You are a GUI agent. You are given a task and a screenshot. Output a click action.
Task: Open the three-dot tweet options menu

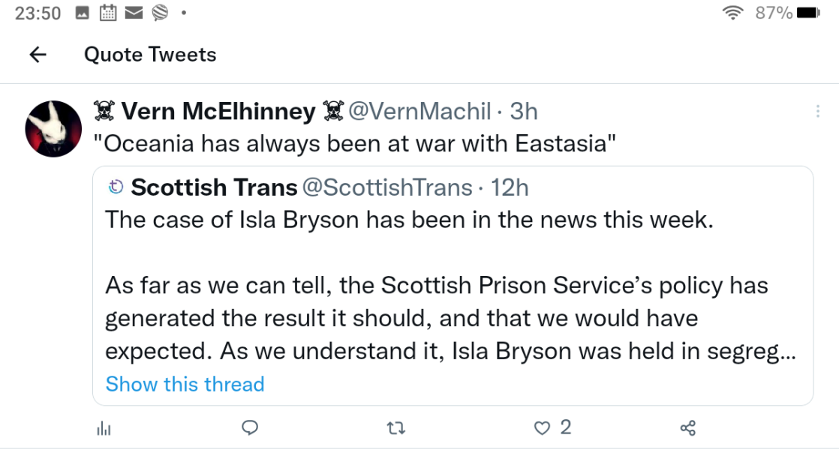(817, 112)
